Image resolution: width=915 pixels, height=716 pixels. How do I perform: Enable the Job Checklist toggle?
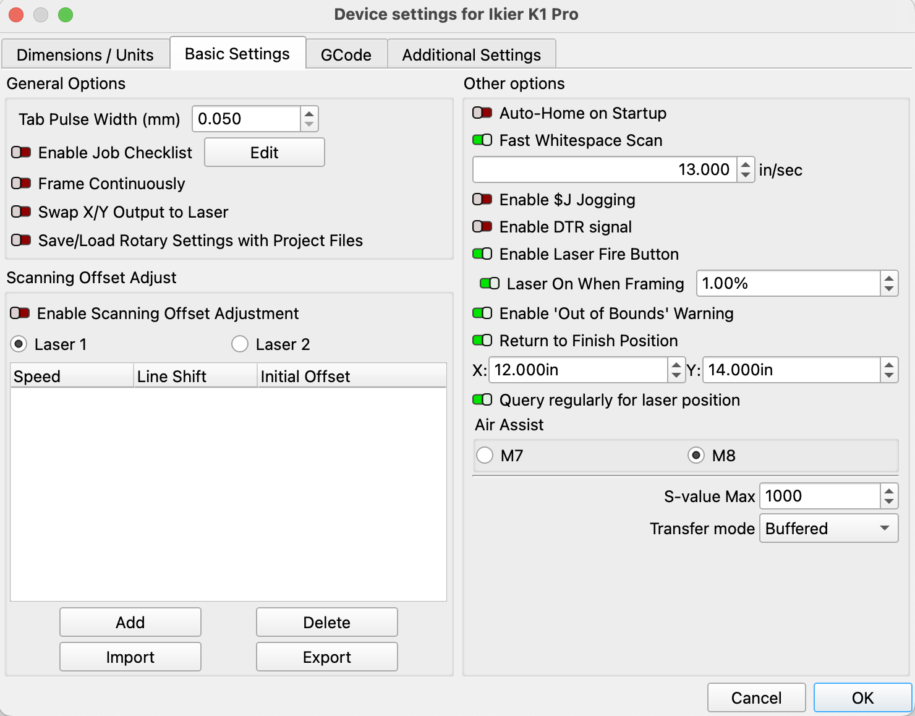click(x=21, y=153)
